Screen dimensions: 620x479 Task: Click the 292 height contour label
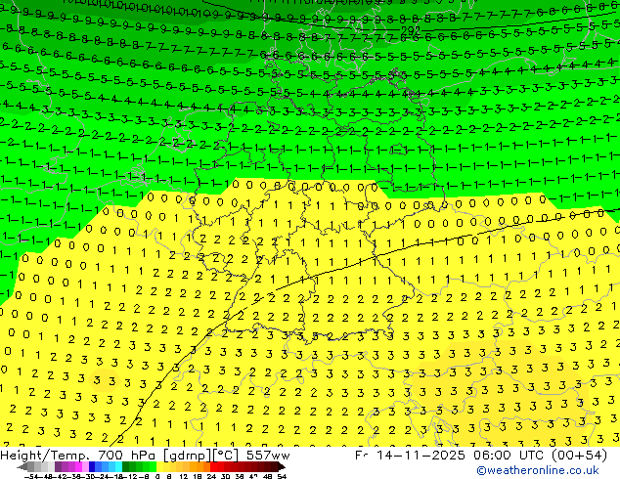point(411,30)
